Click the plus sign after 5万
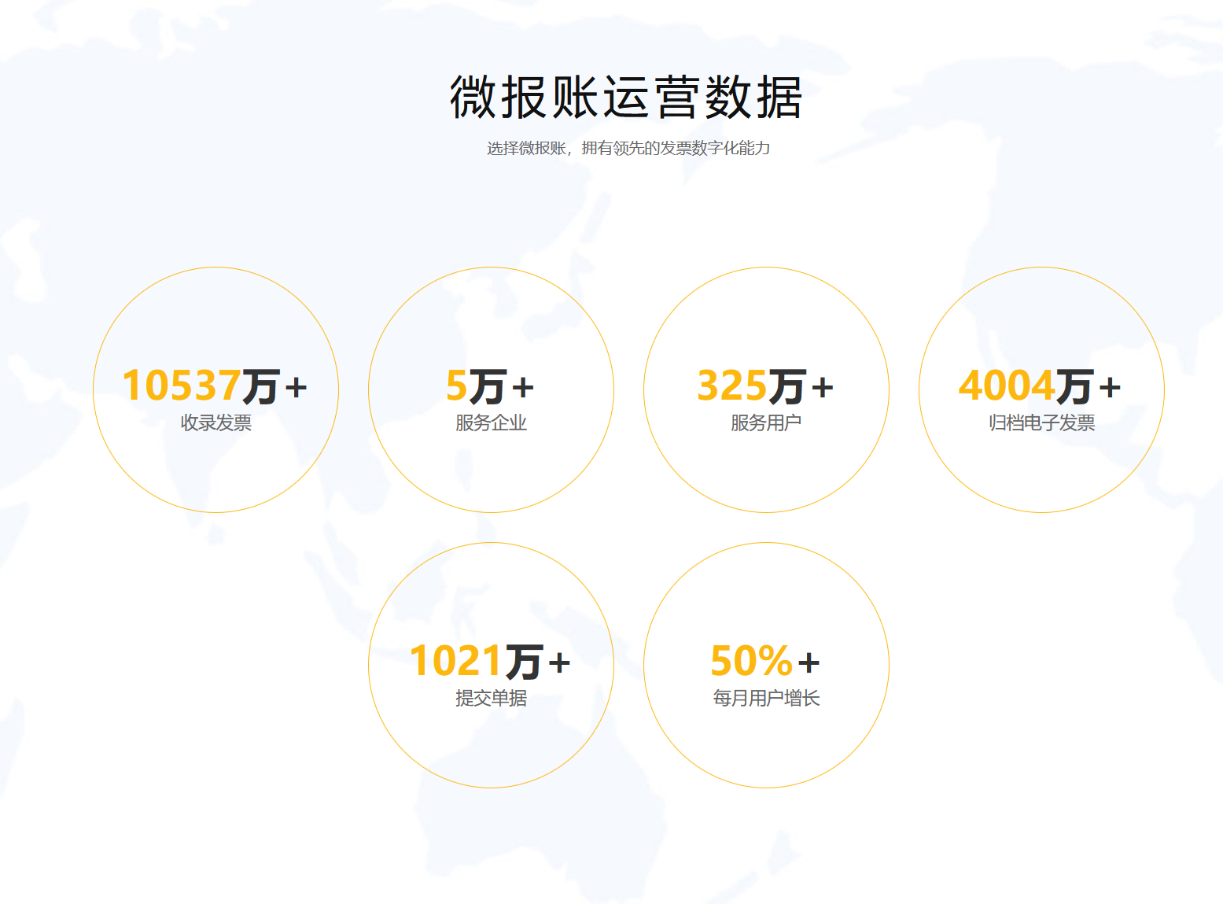 [523, 388]
